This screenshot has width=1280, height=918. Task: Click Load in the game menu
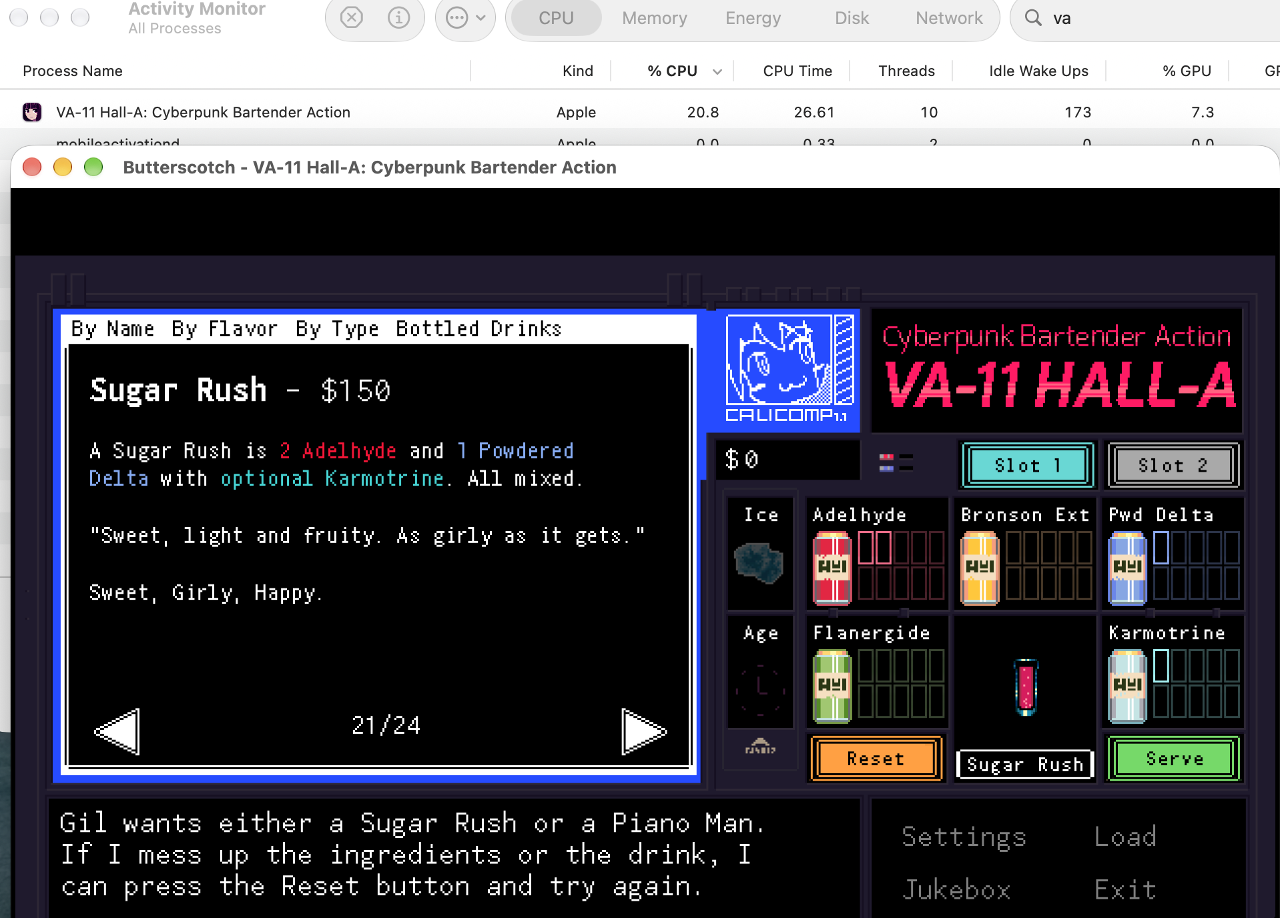[1125, 837]
